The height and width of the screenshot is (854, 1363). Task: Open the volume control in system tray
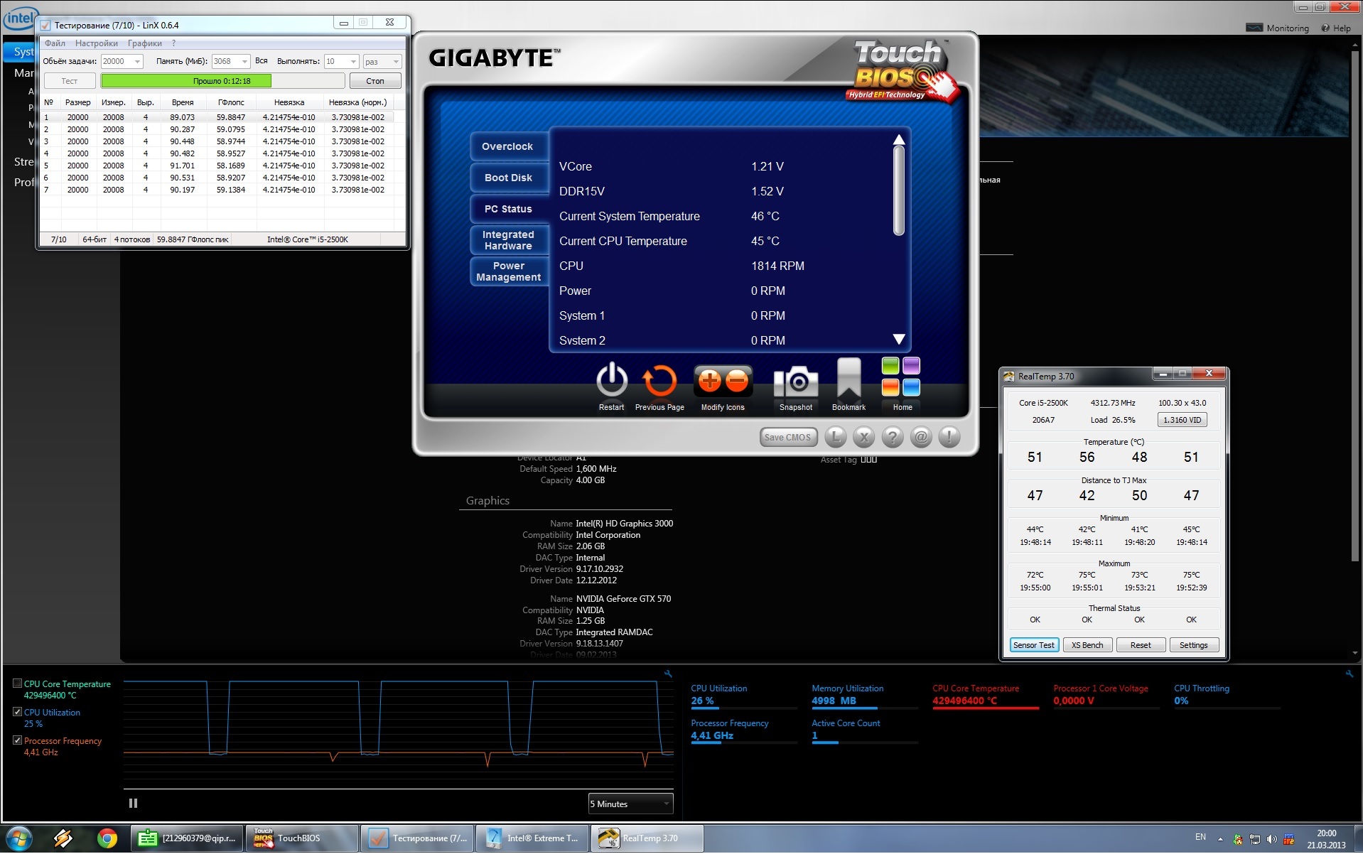1271,839
